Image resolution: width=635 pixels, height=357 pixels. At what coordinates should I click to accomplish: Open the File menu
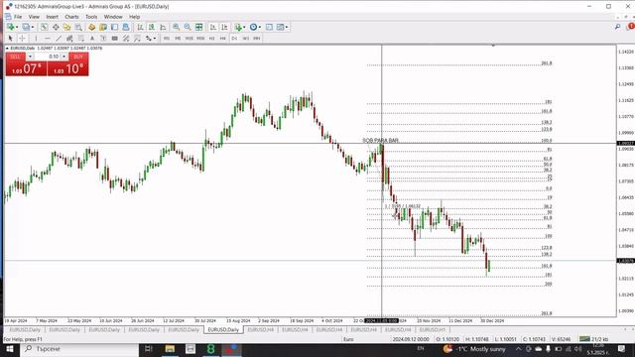click(18, 17)
